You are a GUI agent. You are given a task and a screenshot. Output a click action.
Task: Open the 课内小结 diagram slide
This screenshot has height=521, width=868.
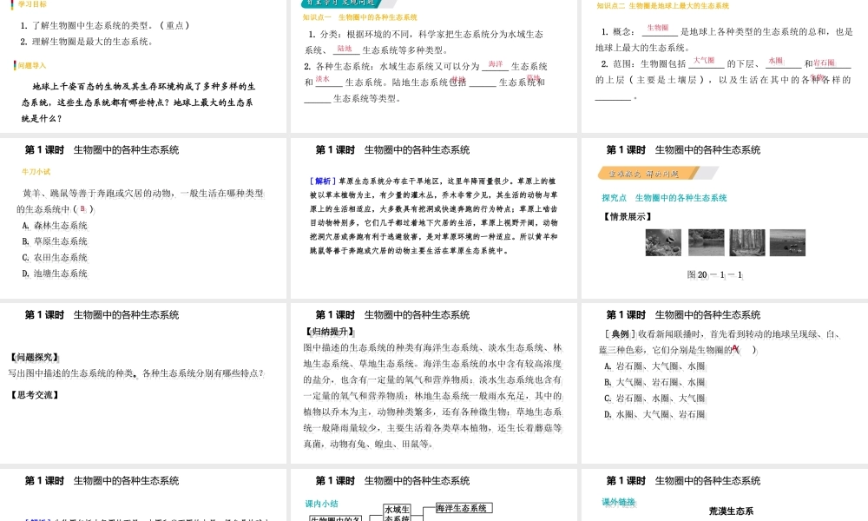click(433, 495)
